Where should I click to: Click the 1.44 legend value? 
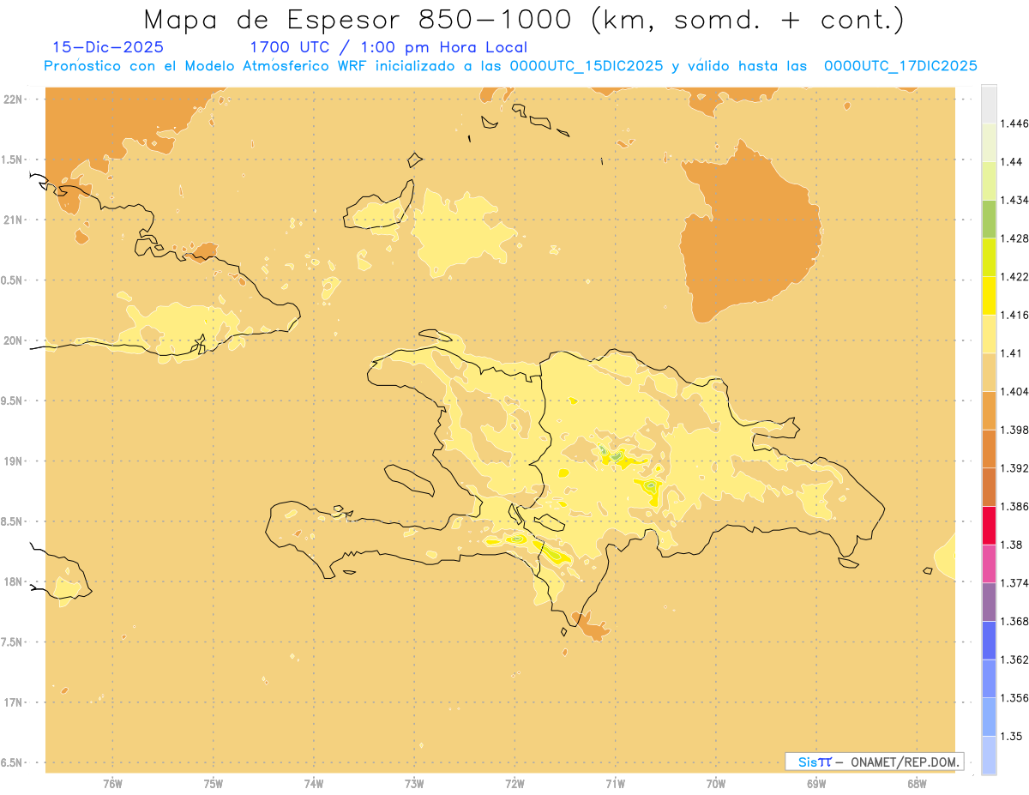click(1012, 161)
